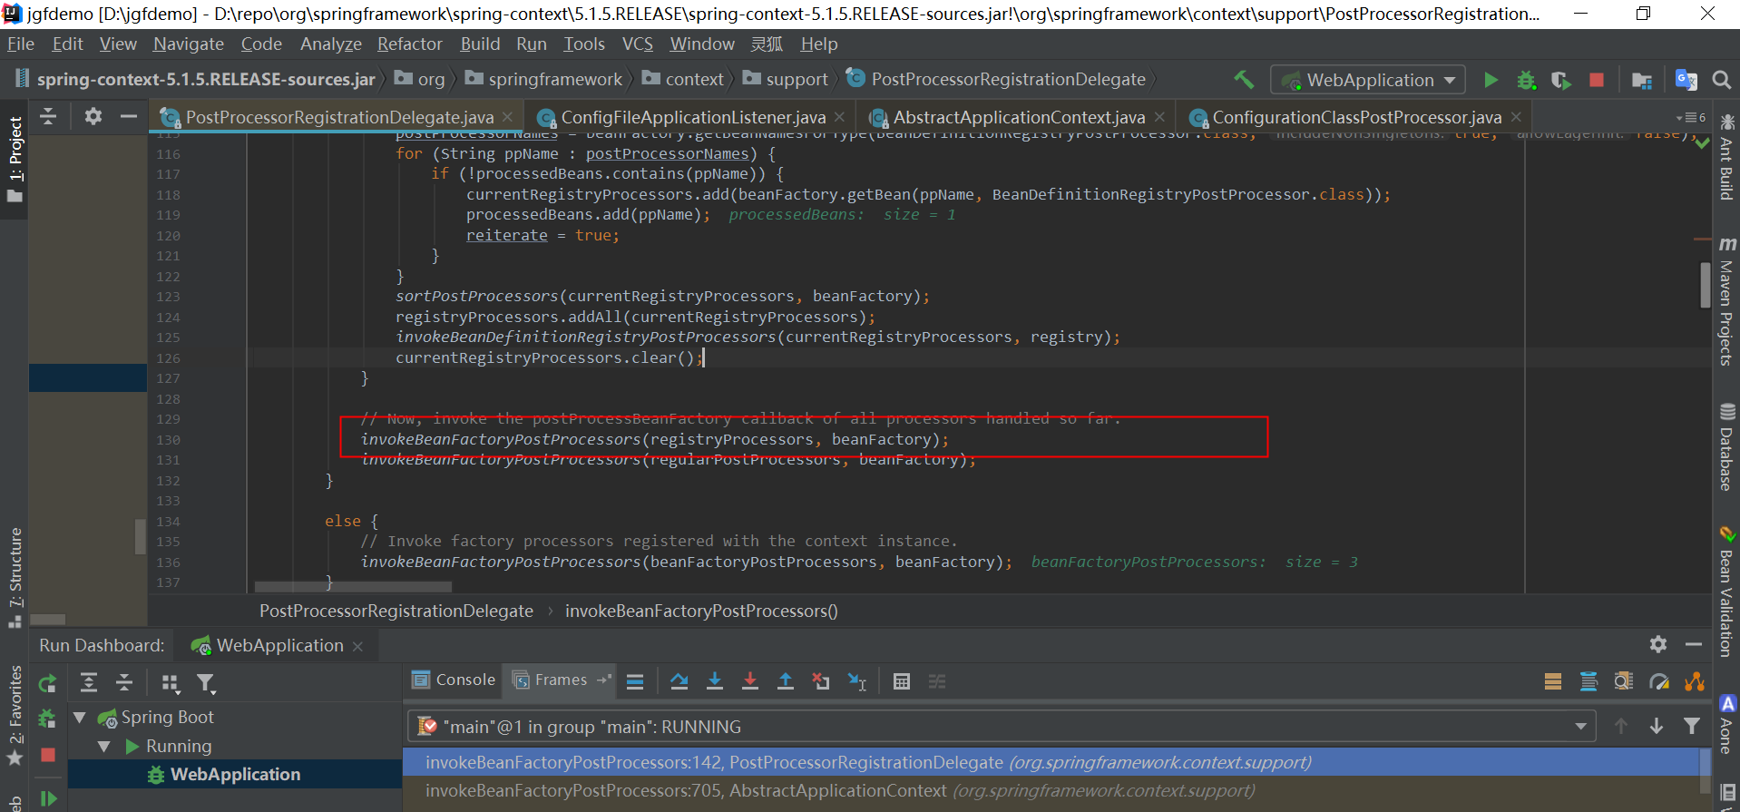The image size is (1740, 812).
Task: Click the Resume Program icon in dashboard sidebar
Action: point(48,798)
